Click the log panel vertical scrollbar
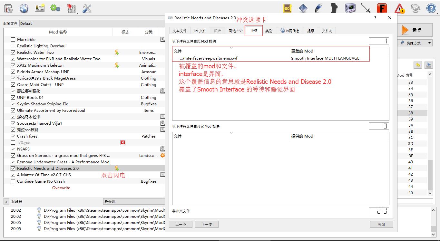Image resolution: width=440 pixels, height=241 pixels. point(433,222)
